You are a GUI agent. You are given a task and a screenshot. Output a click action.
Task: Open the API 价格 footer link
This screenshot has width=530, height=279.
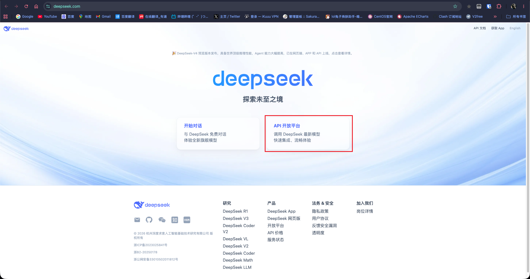275,233
